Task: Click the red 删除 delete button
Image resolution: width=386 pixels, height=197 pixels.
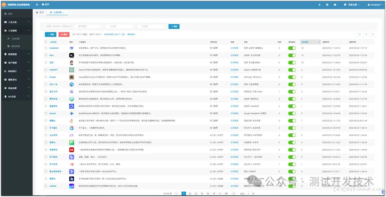Action: coord(64,34)
